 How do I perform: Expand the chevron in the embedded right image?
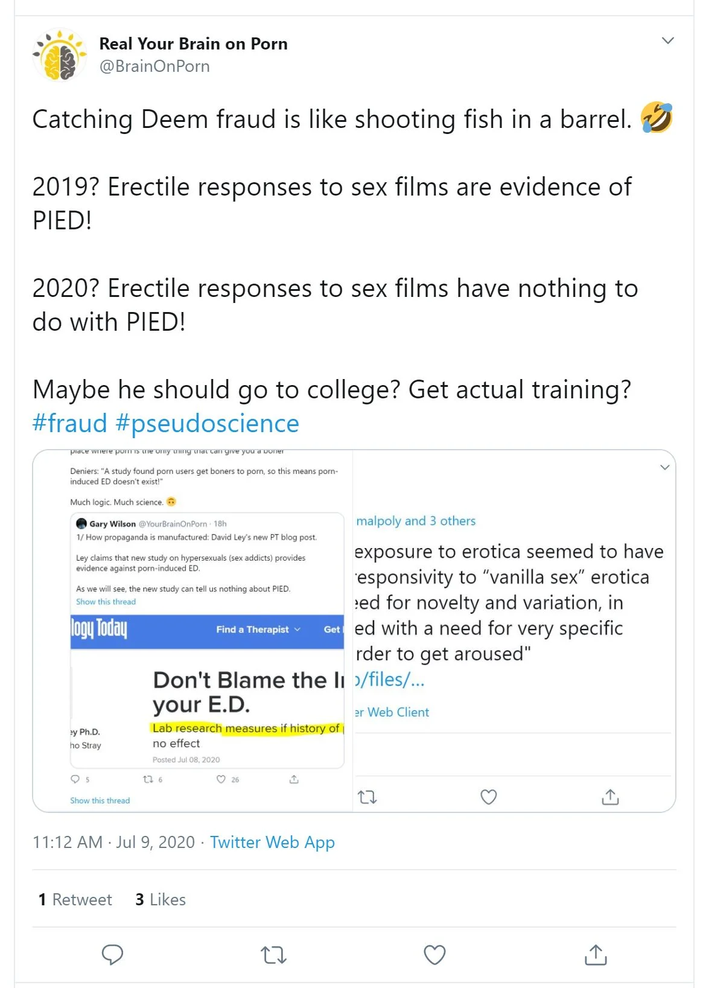[664, 467]
